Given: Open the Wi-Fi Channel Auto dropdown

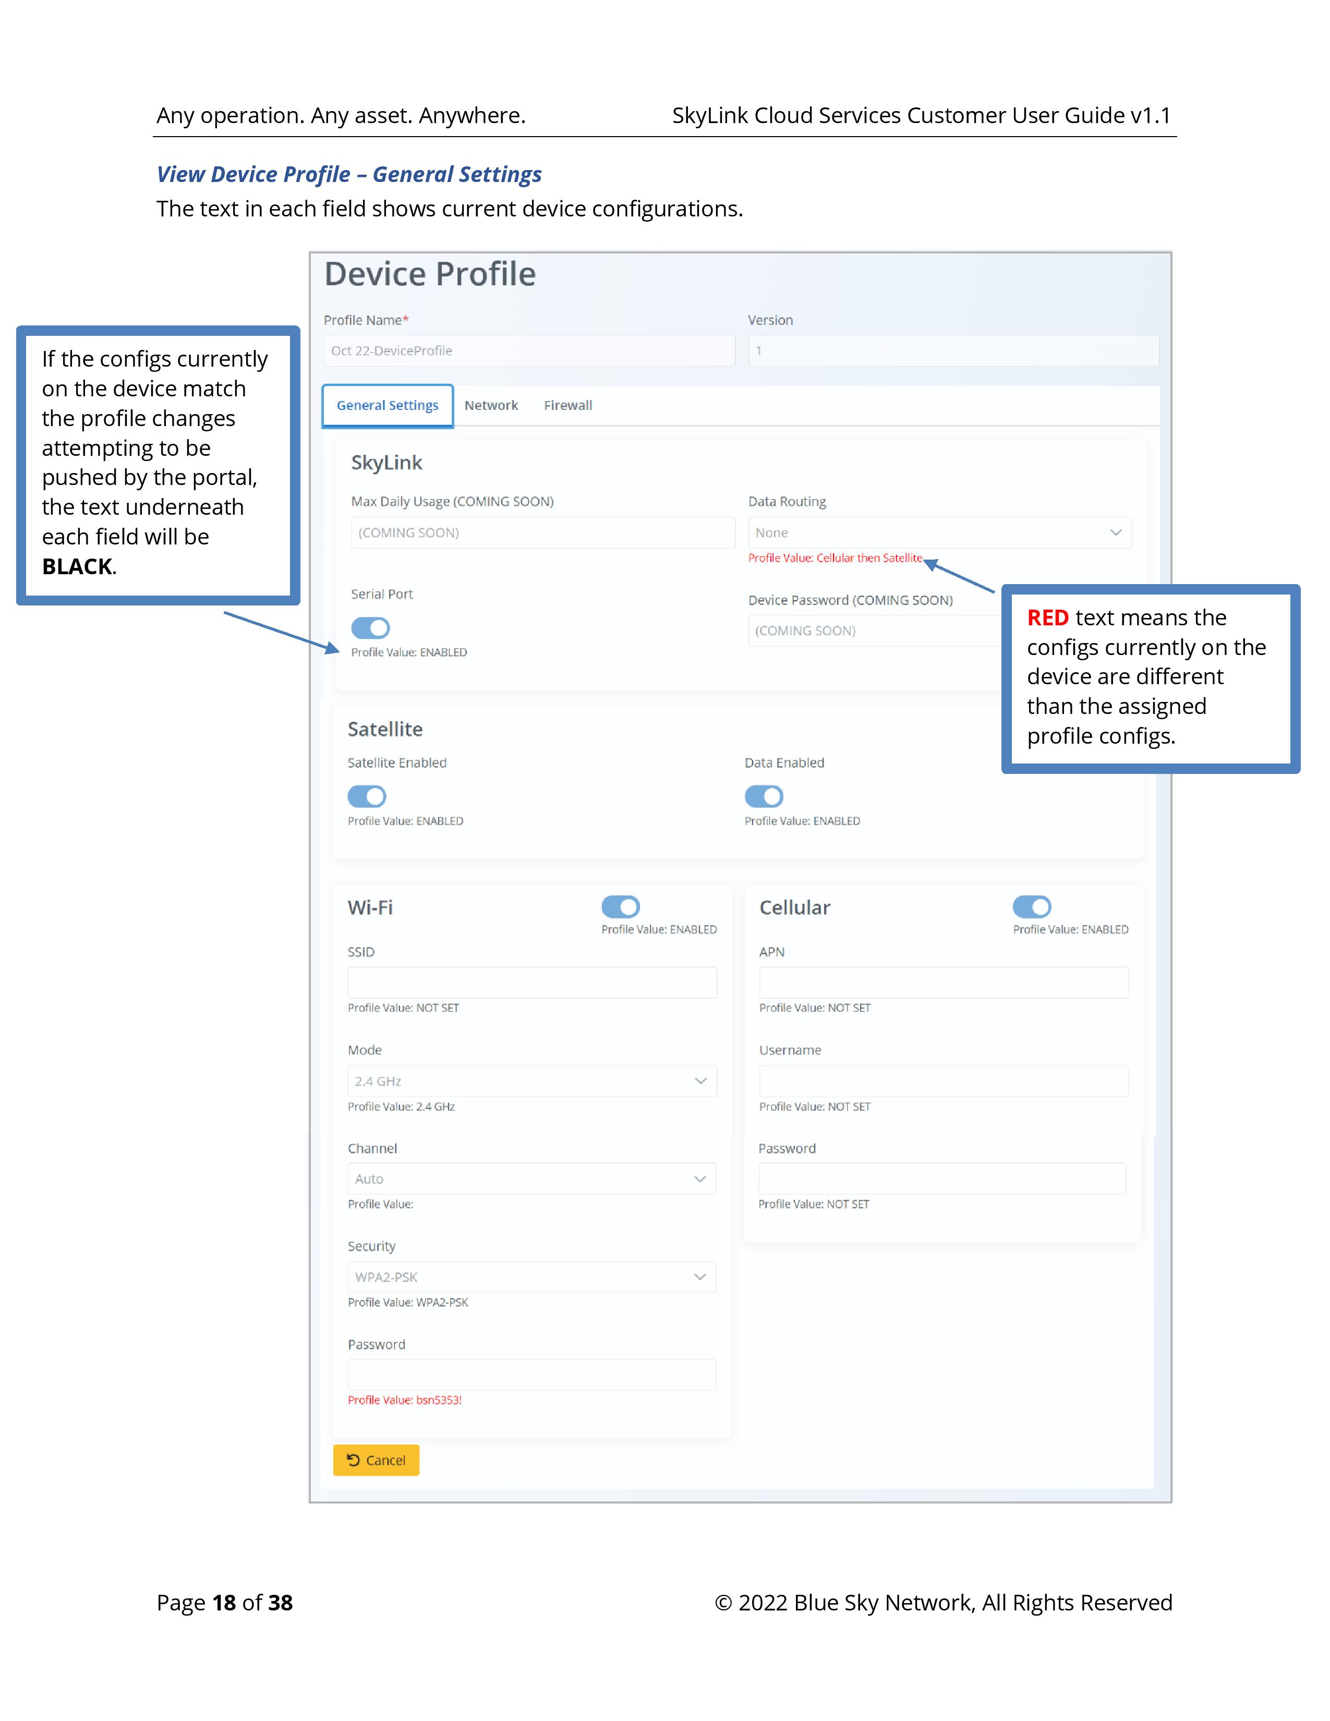Looking at the screenshot, I should tap(532, 1179).
